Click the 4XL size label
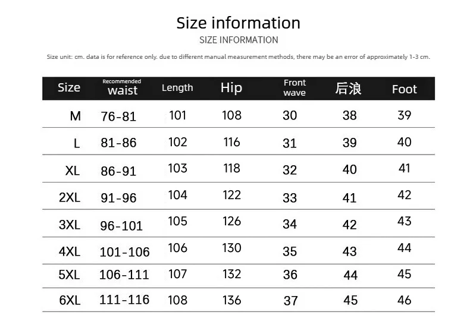 click(70, 251)
